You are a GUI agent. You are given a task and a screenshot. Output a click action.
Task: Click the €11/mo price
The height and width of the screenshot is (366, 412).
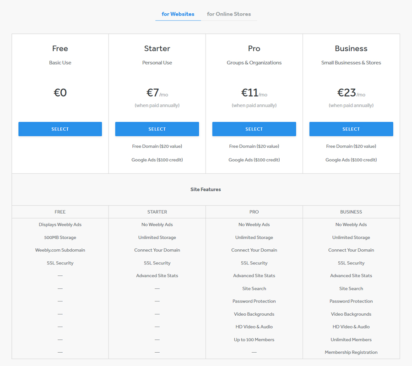[x=254, y=93]
